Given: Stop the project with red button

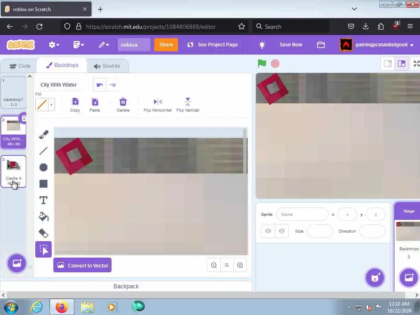Looking at the screenshot, I should 275,64.
